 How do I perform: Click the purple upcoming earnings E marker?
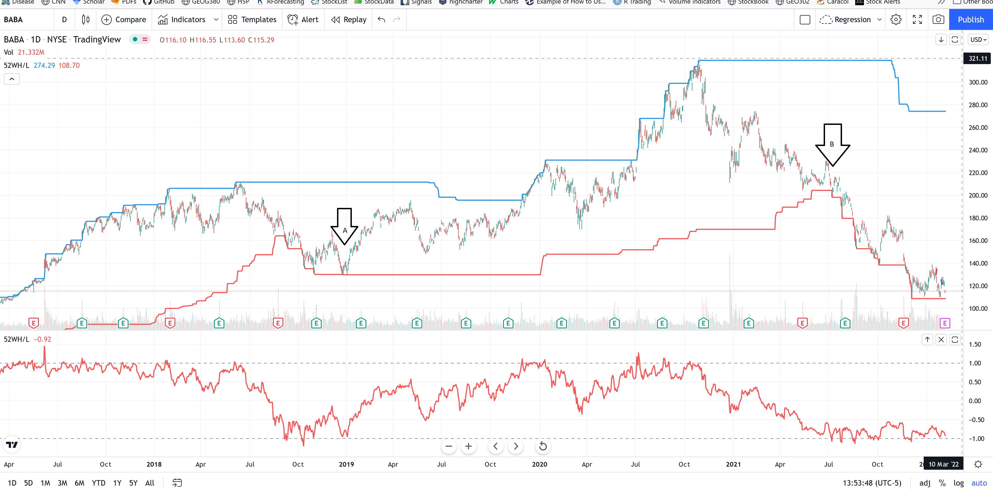pyautogui.click(x=945, y=323)
